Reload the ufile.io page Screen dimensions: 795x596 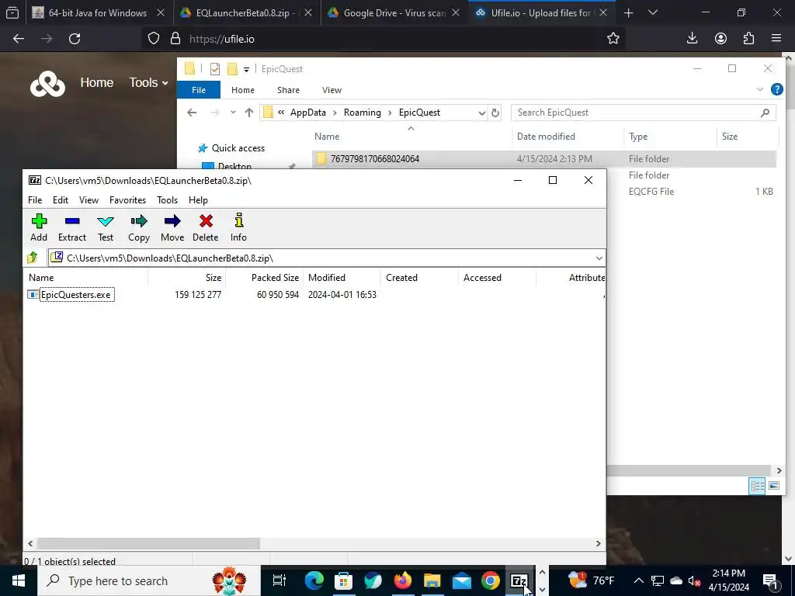(75, 39)
